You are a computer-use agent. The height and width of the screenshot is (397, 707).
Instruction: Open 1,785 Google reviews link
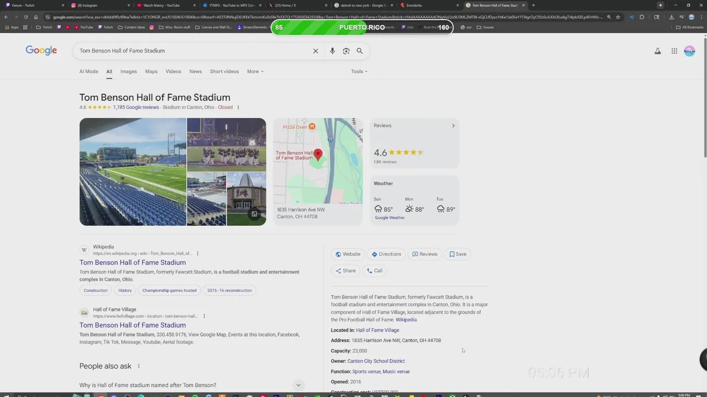point(136,108)
